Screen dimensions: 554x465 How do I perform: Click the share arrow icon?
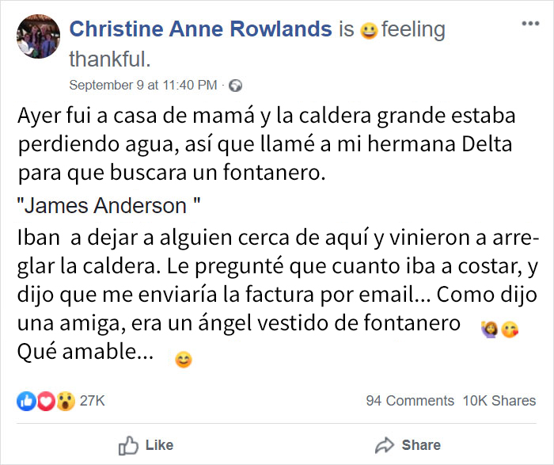pos(385,444)
